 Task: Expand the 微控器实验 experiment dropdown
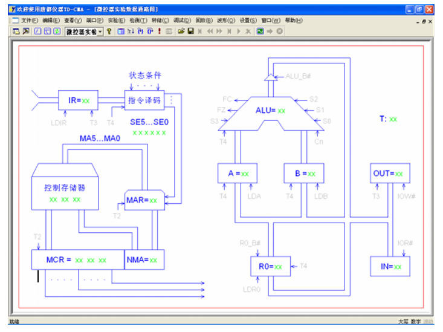tap(100, 31)
